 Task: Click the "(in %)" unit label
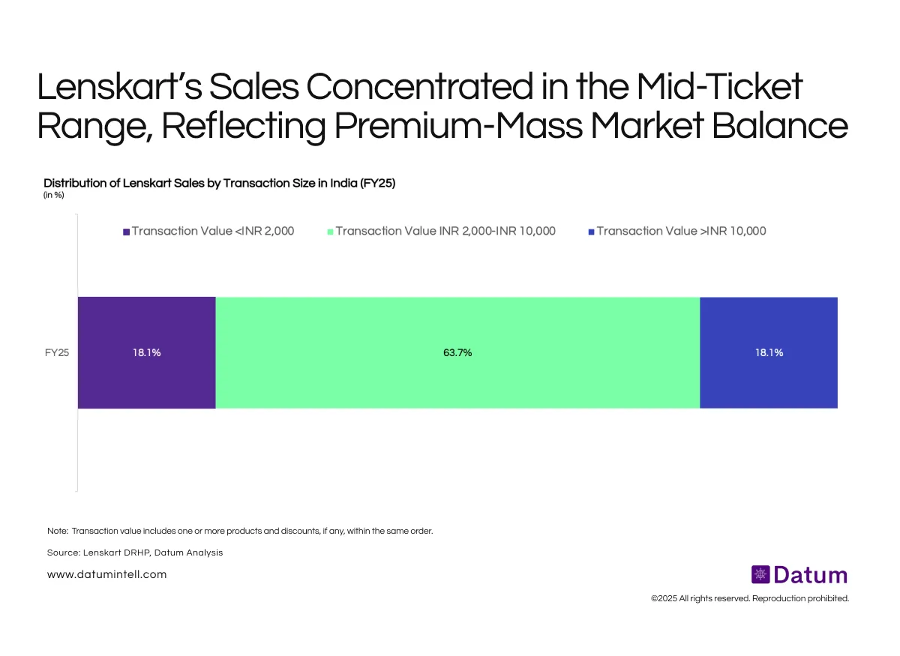(x=54, y=196)
